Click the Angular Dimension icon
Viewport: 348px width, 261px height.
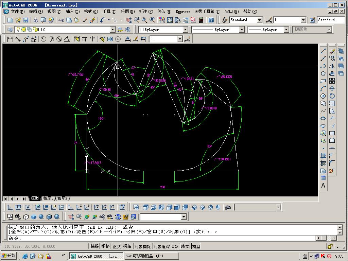[x=67, y=39]
